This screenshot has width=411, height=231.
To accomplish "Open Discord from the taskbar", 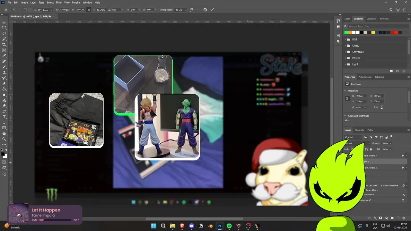I will 192,226.
